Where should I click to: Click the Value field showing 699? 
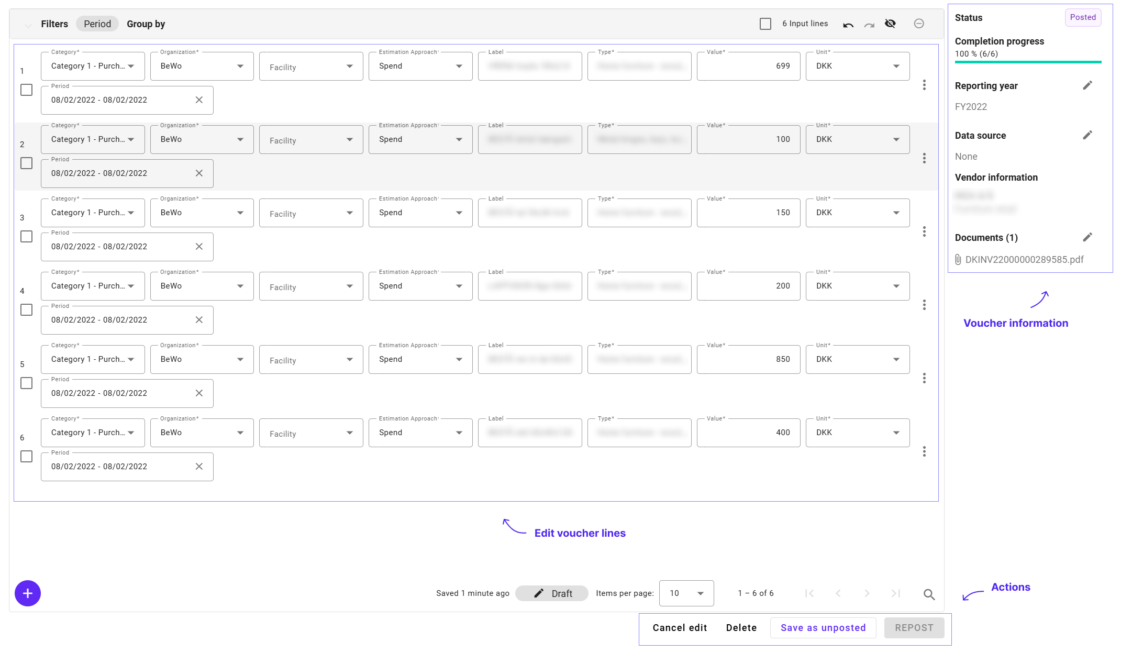[x=748, y=66]
